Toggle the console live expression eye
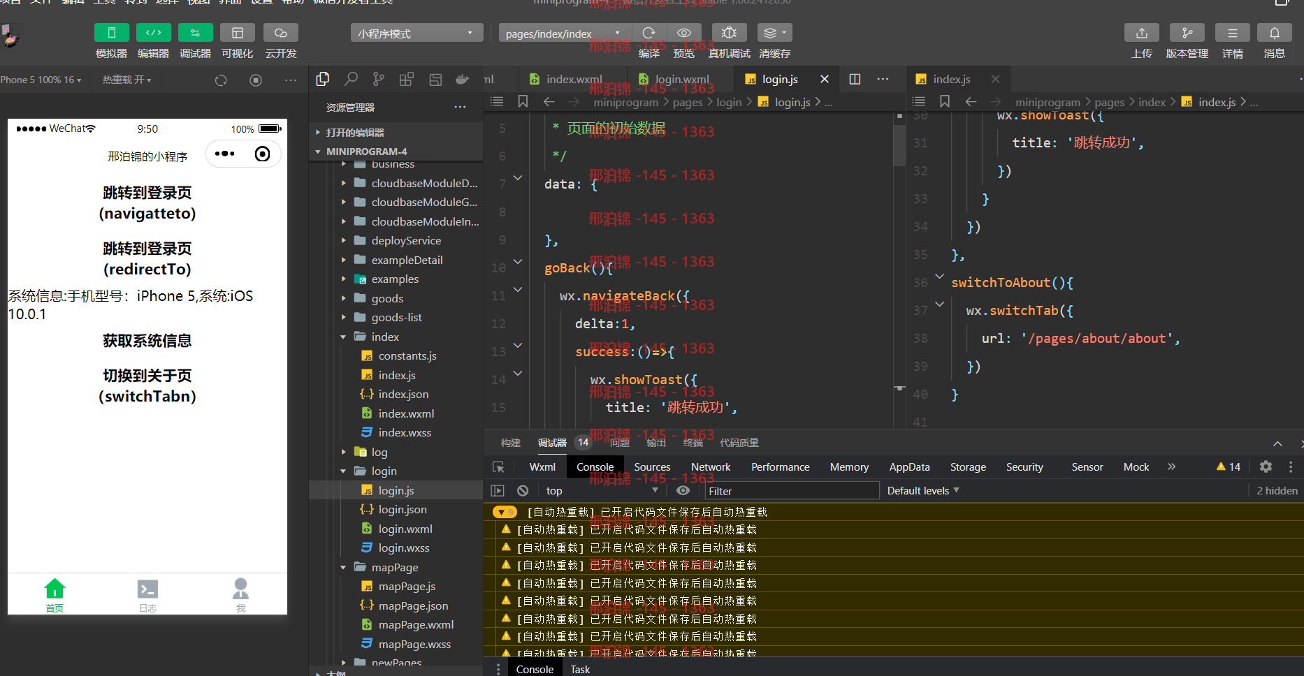This screenshot has height=676, width=1304. [x=683, y=491]
